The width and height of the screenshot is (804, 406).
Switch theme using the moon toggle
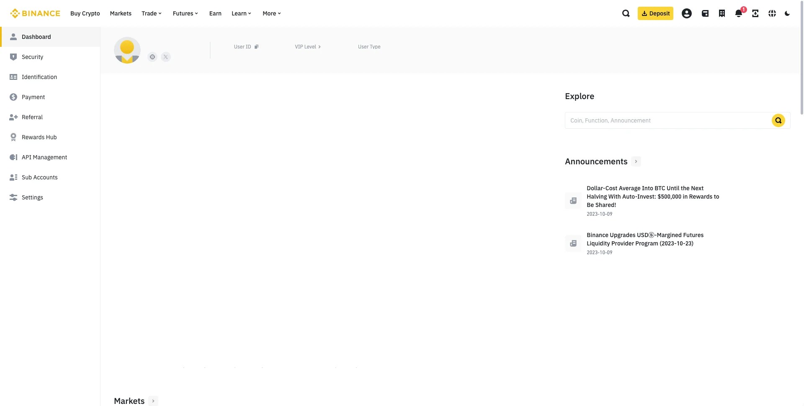tap(787, 13)
